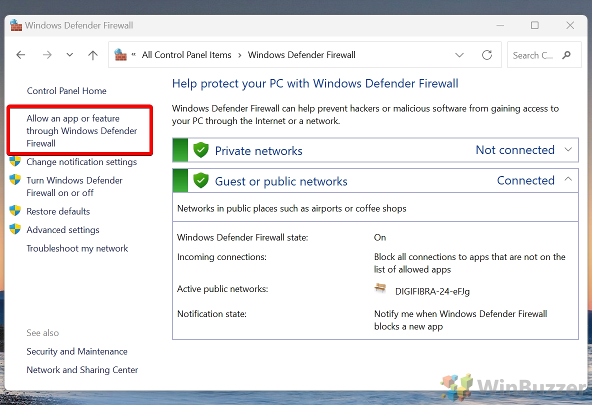Open Allow an app or feature through Firewall
The height and width of the screenshot is (405, 592).
click(81, 130)
